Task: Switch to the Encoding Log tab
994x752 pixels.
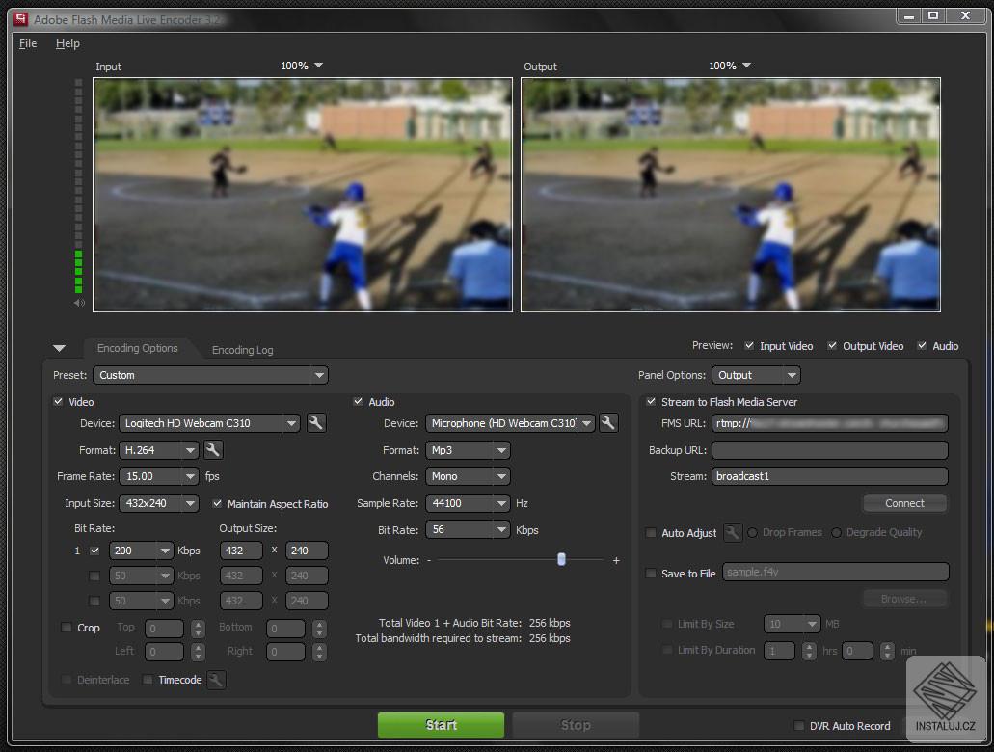Action: (x=242, y=349)
